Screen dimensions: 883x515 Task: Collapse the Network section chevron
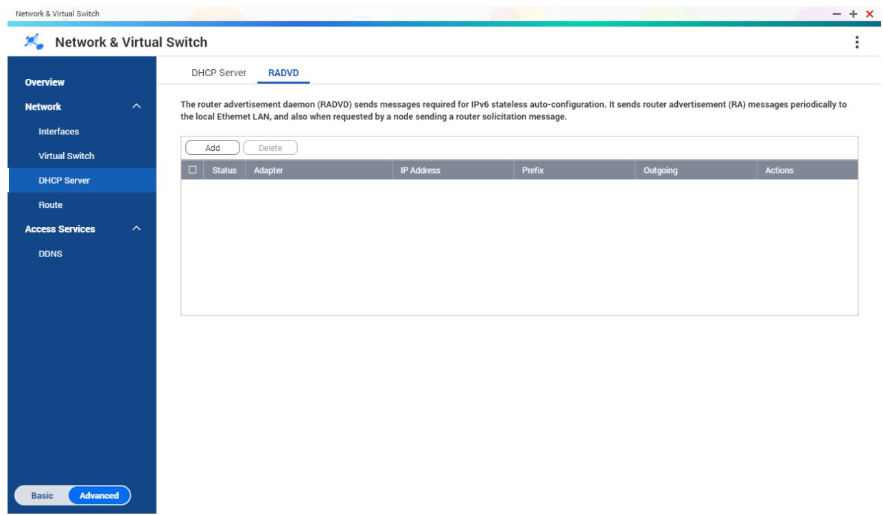coord(136,107)
